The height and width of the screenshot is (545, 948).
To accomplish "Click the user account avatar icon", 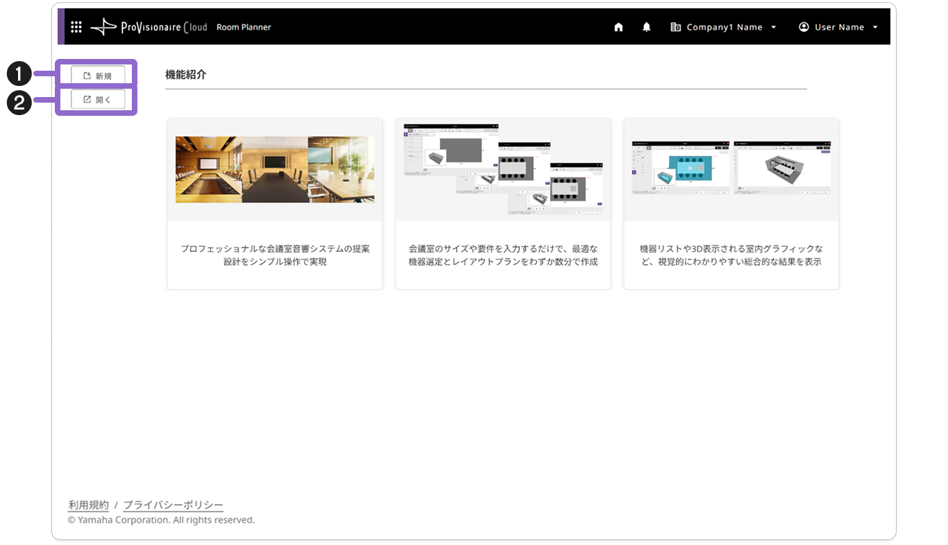I will [804, 27].
